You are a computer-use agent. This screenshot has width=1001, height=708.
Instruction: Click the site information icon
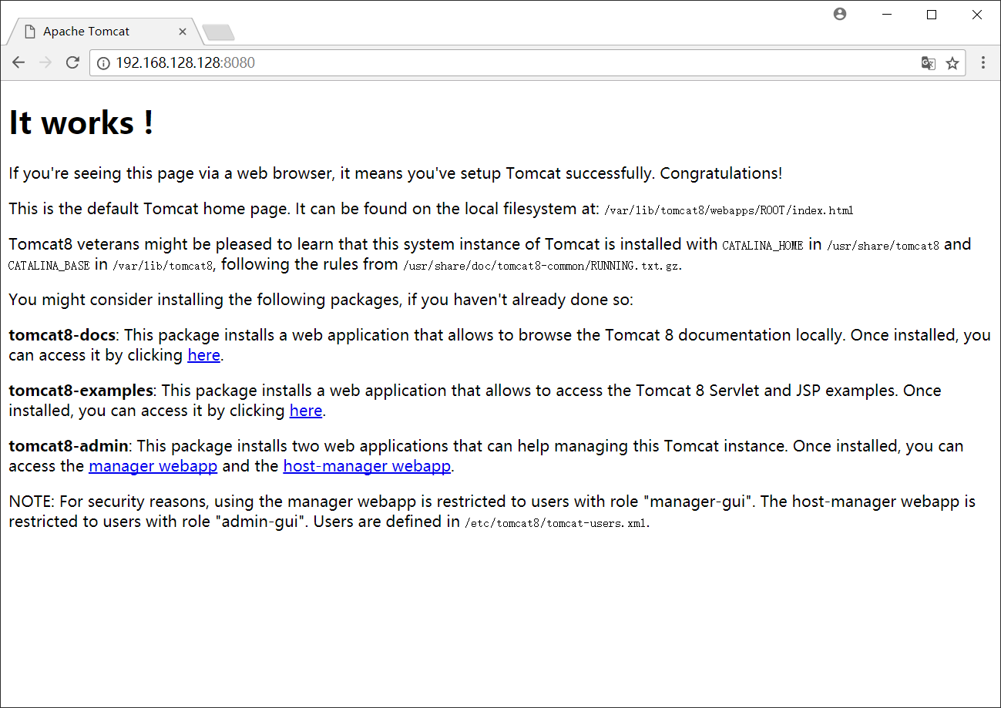point(103,63)
